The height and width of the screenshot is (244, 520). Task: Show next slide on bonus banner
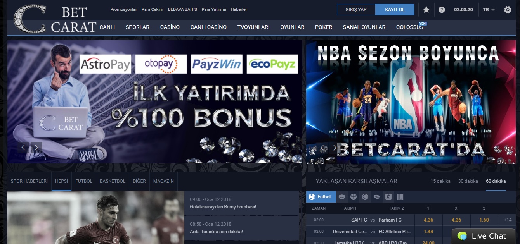pos(36,147)
